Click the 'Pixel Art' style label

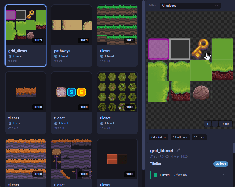pos(181,175)
